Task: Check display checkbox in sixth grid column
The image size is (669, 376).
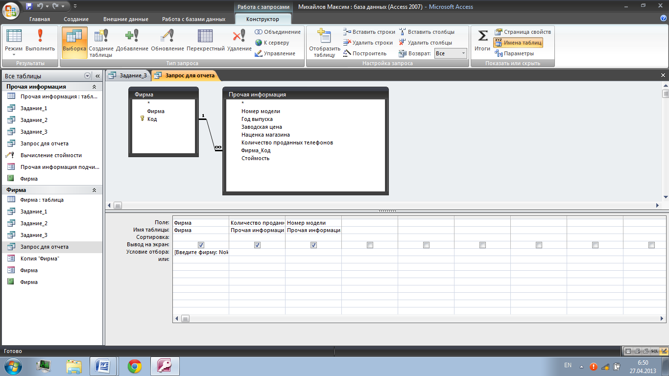Action: 482,245
